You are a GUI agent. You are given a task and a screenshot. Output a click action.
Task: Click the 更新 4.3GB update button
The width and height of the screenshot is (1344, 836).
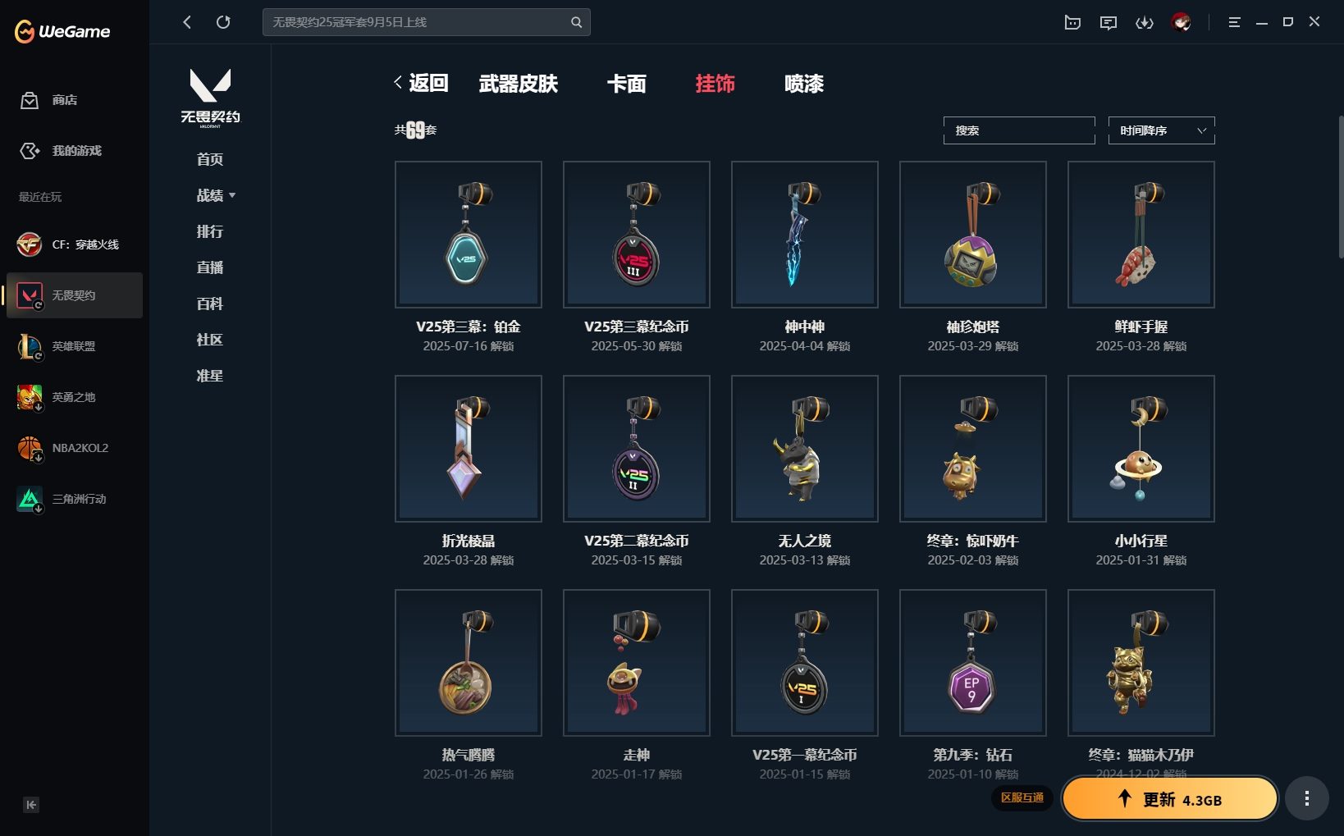[x=1170, y=799]
